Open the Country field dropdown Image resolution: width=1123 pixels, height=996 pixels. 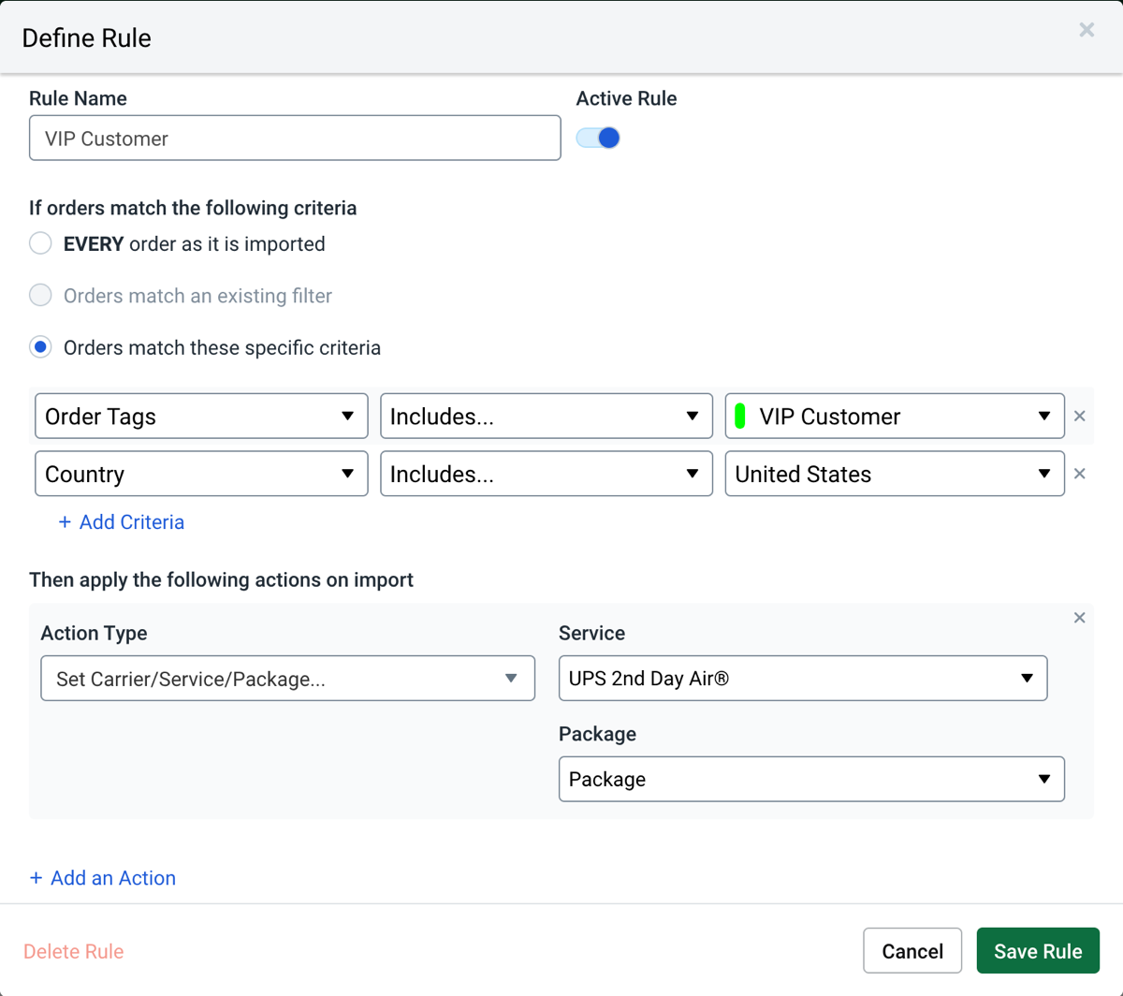click(x=201, y=475)
